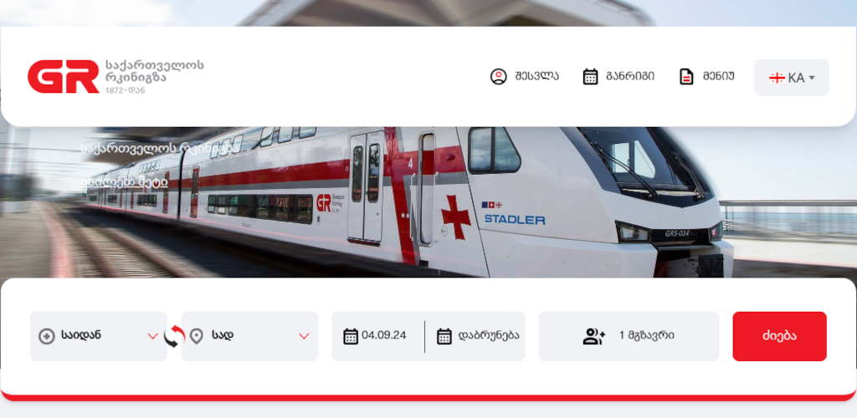
Task: Swap origin and destination with arrows icon
Action: pyautogui.click(x=174, y=336)
